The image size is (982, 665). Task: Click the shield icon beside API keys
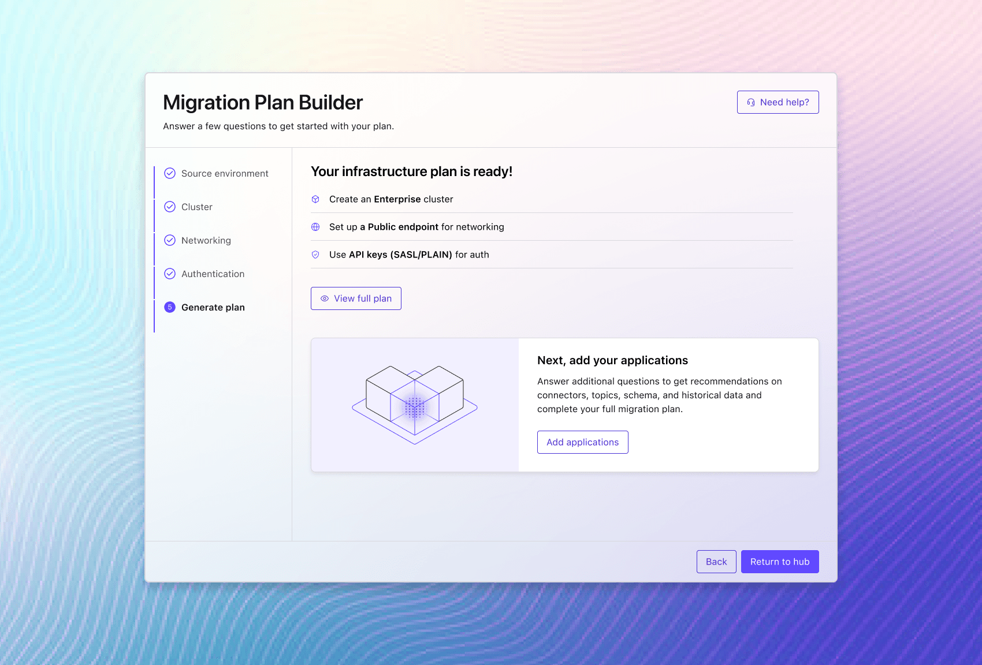pyautogui.click(x=315, y=255)
